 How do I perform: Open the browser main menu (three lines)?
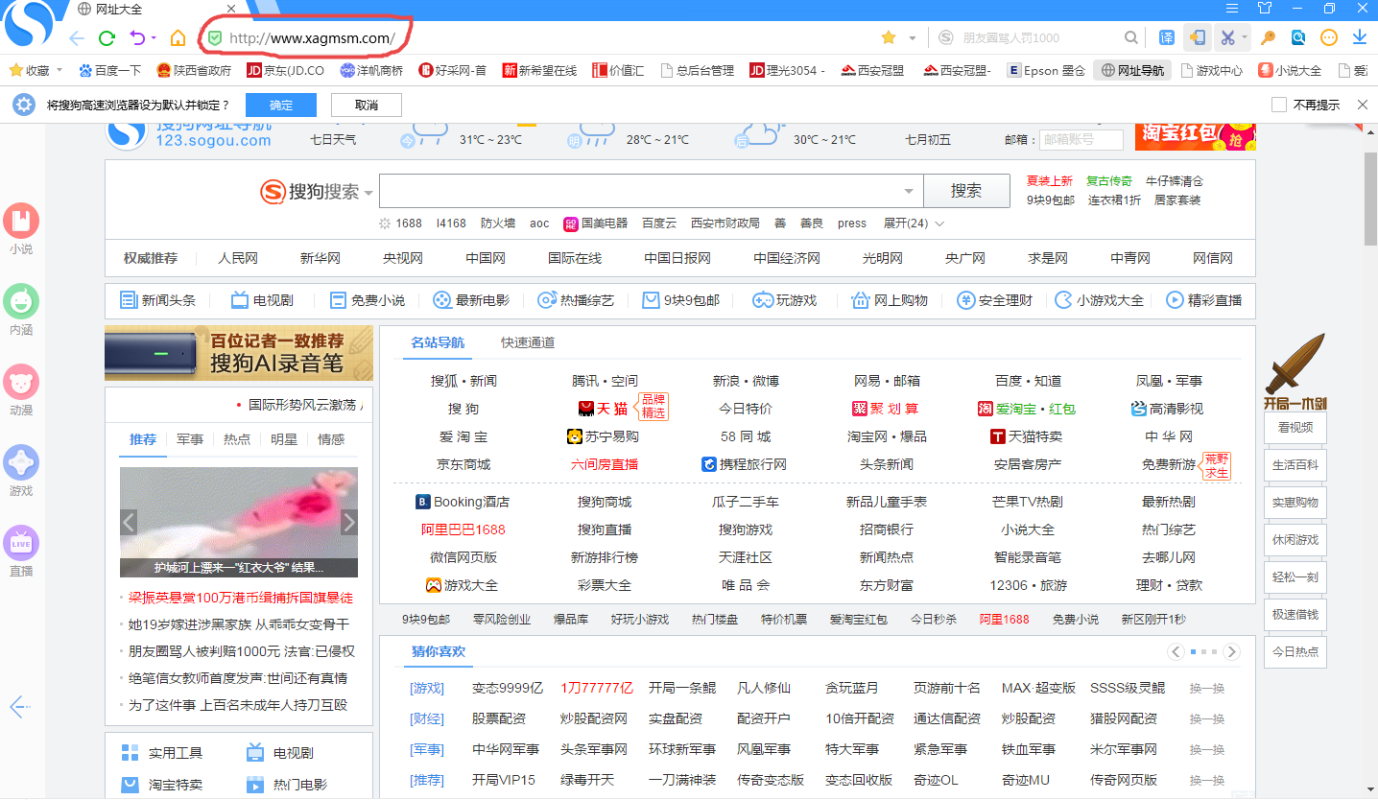click(1233, 9)
